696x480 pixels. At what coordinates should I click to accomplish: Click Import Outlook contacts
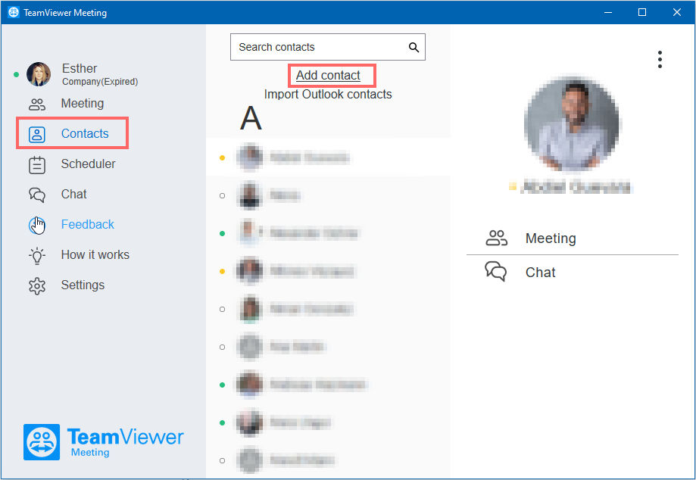[x=328, y=95]
